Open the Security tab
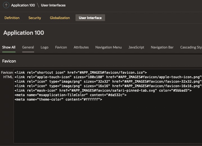 click(35, 18)
